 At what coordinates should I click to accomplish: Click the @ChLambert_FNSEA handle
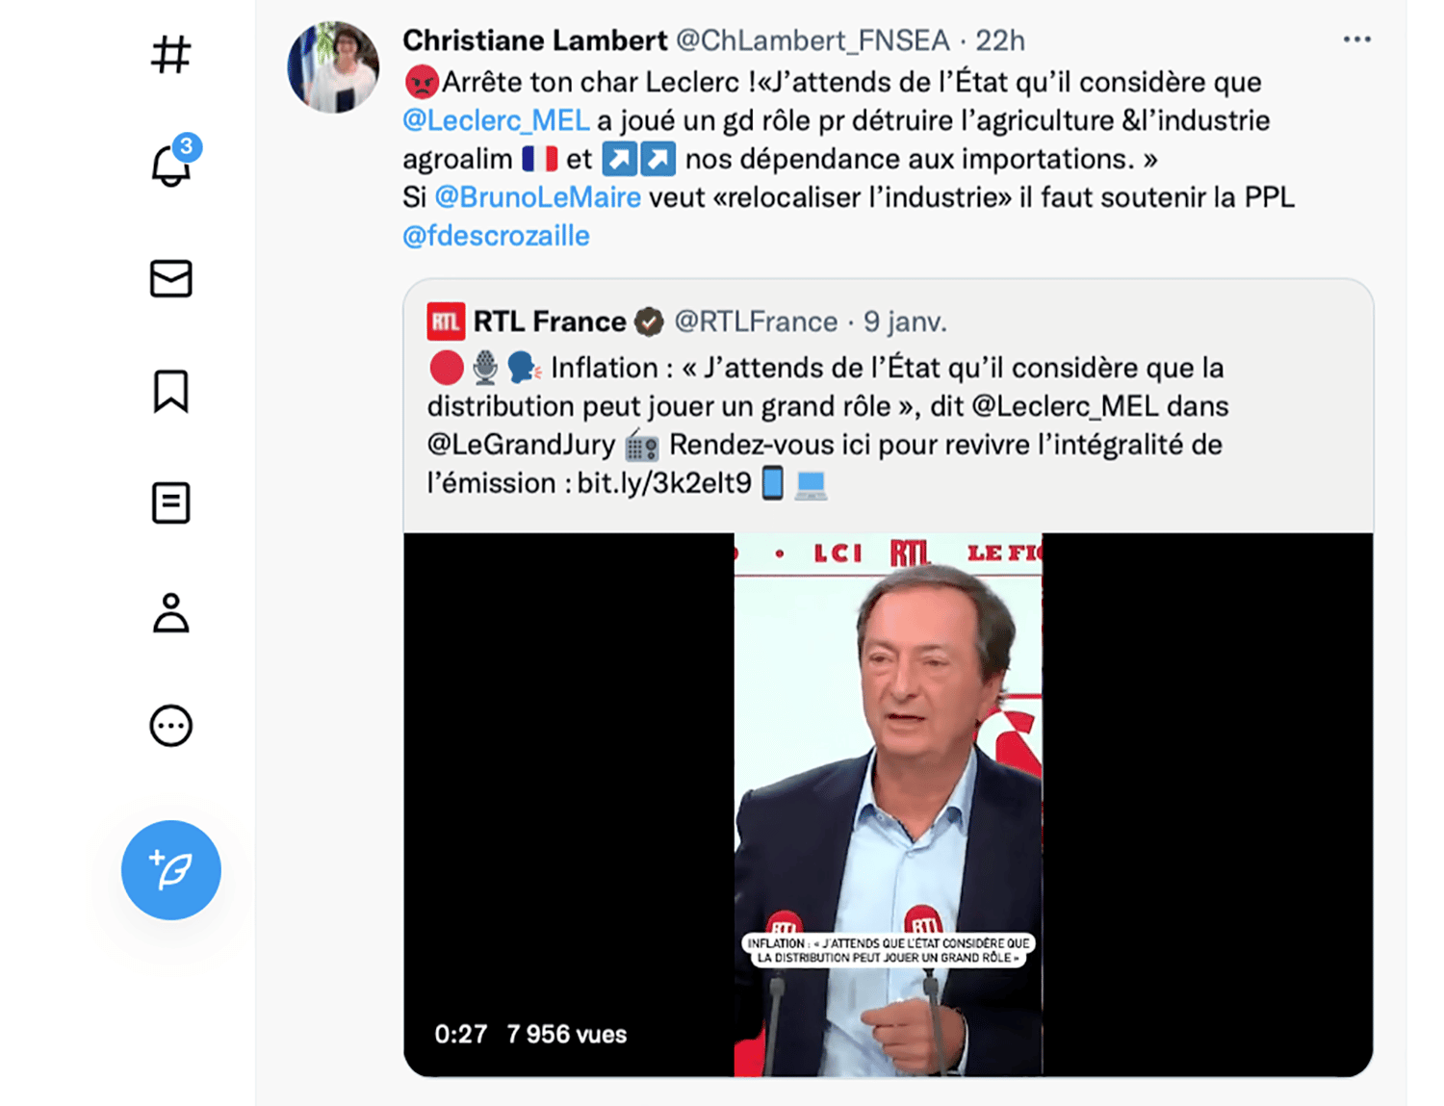coord(812,40)
